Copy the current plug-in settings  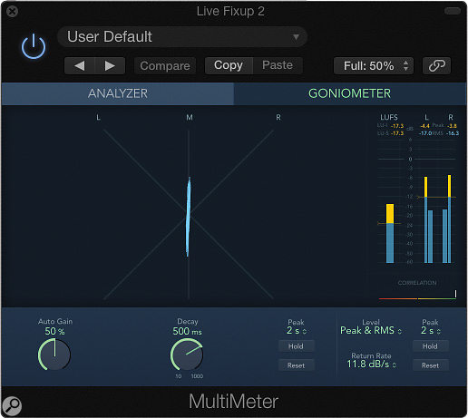pos(229,65)
